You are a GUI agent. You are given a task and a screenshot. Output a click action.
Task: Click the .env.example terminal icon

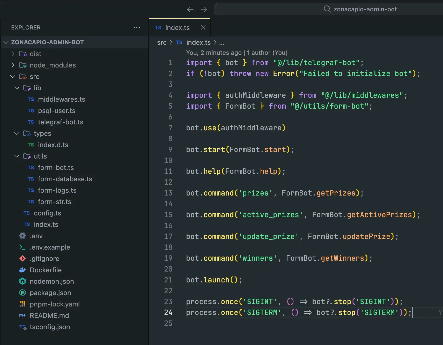click(23, 247)
